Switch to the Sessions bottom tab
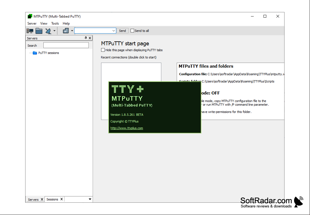This screenshot has height=215, width=310. [52, 199]
